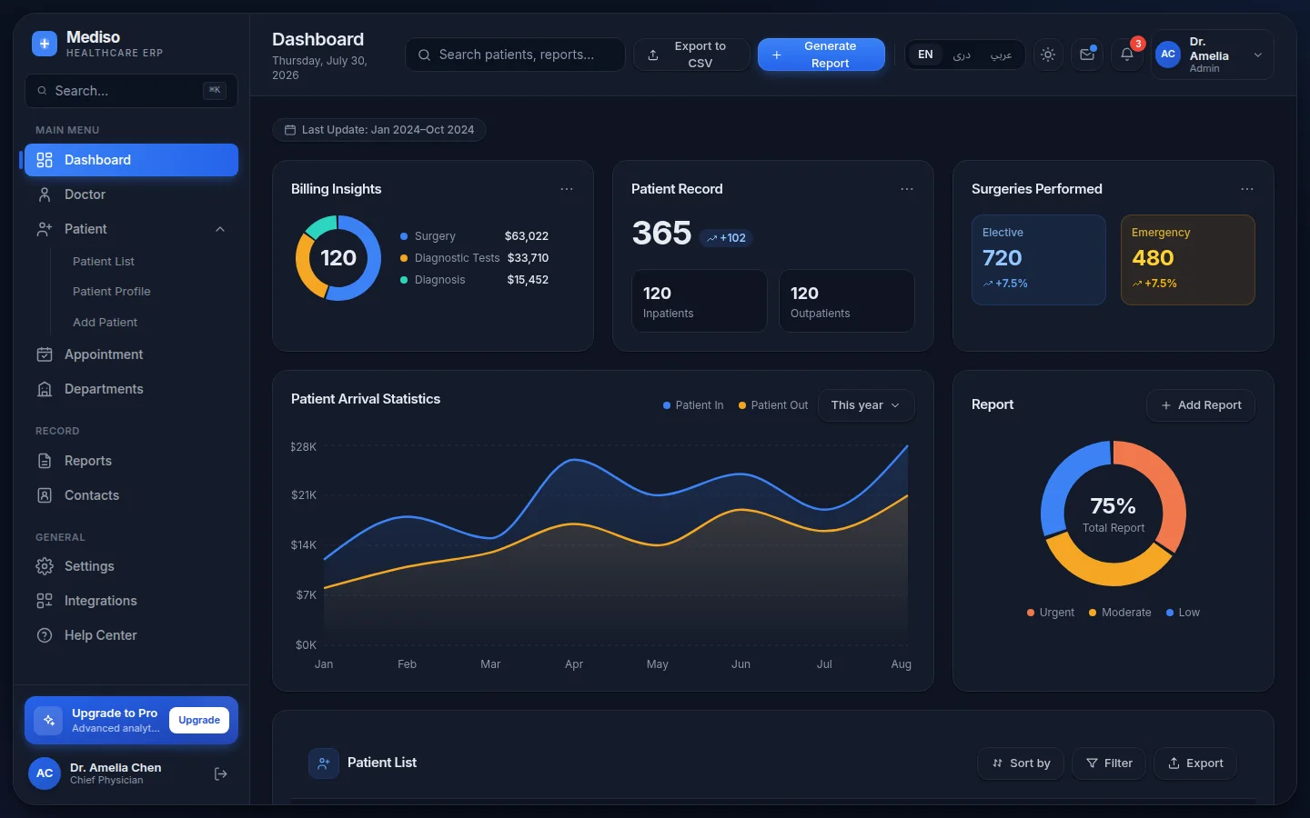This screenshot has height=818, width=1310.
Task: Click the Last Update date range chip
Action: [379, 130]
